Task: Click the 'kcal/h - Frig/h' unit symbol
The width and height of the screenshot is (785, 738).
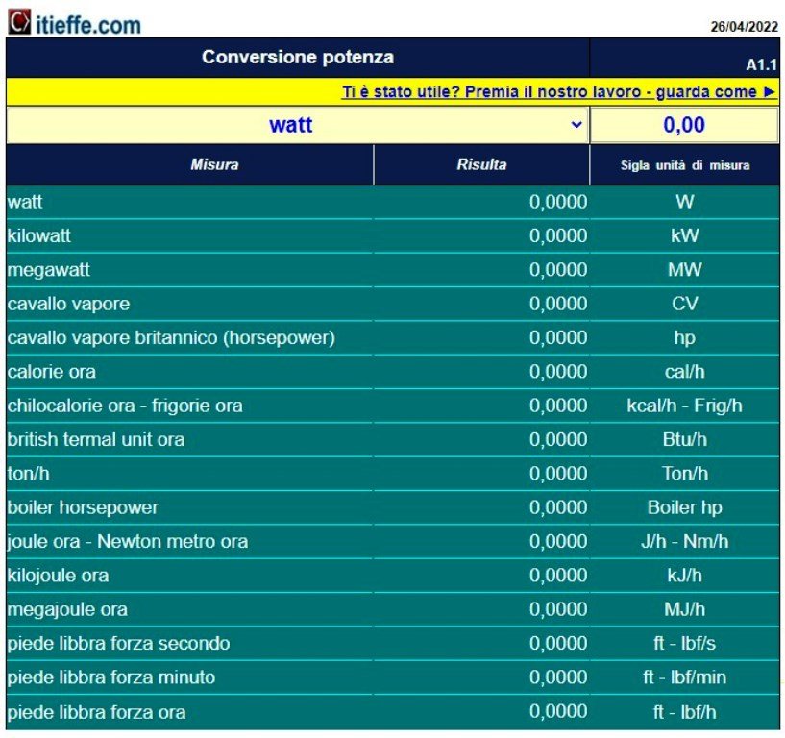Action: (x=684, y=406)
